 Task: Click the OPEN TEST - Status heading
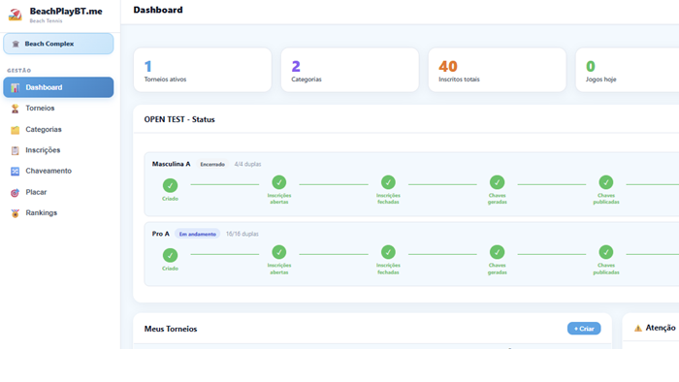179,119
